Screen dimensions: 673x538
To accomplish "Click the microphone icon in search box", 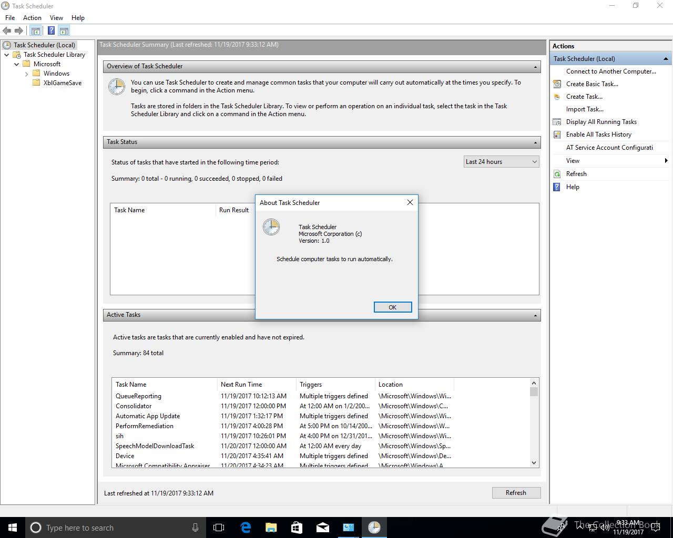I will click(195, 527).
